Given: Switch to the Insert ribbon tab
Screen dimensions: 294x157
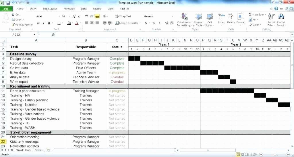Looking at the screenshot, I should (33, 9).
